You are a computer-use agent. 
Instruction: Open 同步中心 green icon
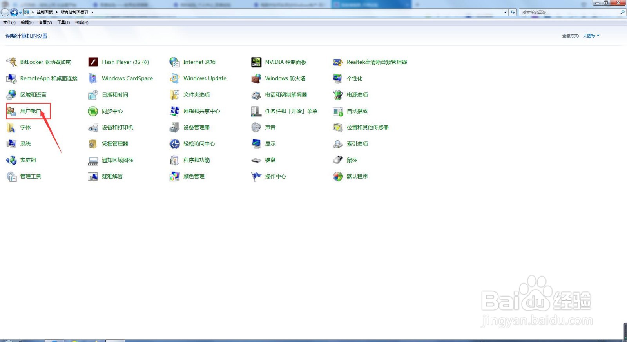(93, 111)
